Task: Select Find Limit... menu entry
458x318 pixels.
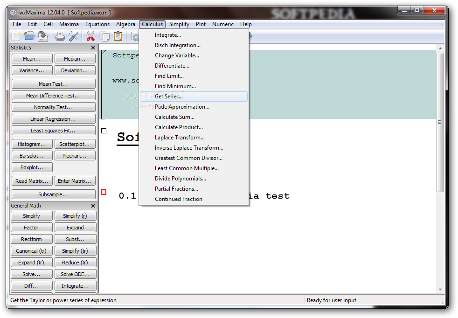Action: coord(194,76)
